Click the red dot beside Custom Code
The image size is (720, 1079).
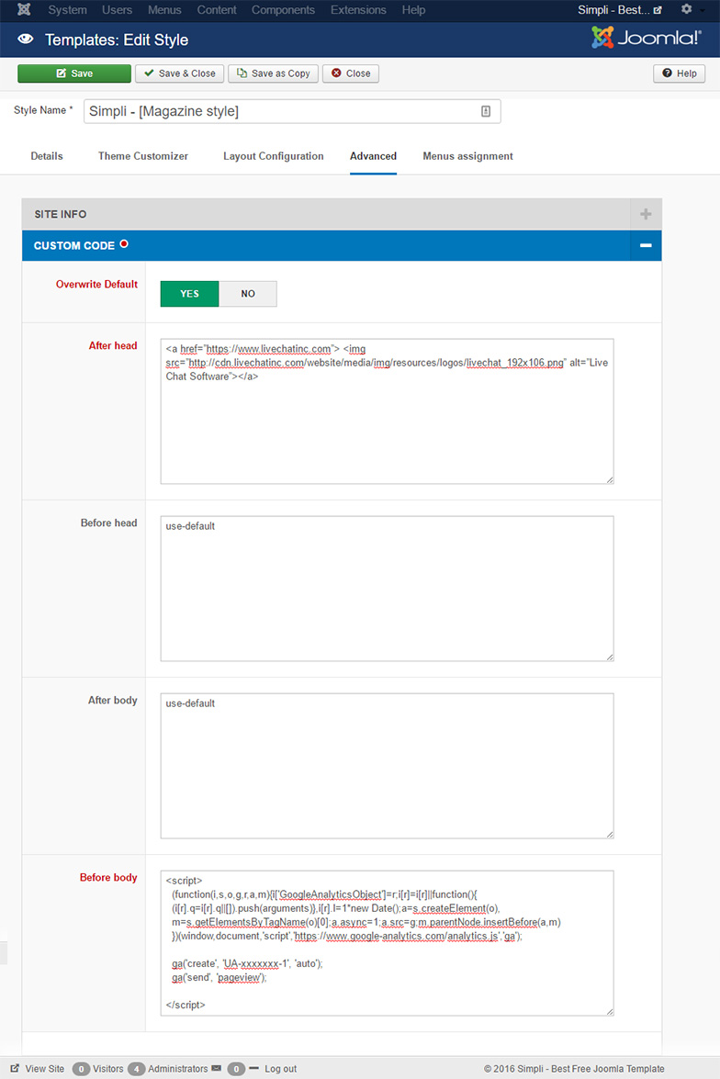124,244
